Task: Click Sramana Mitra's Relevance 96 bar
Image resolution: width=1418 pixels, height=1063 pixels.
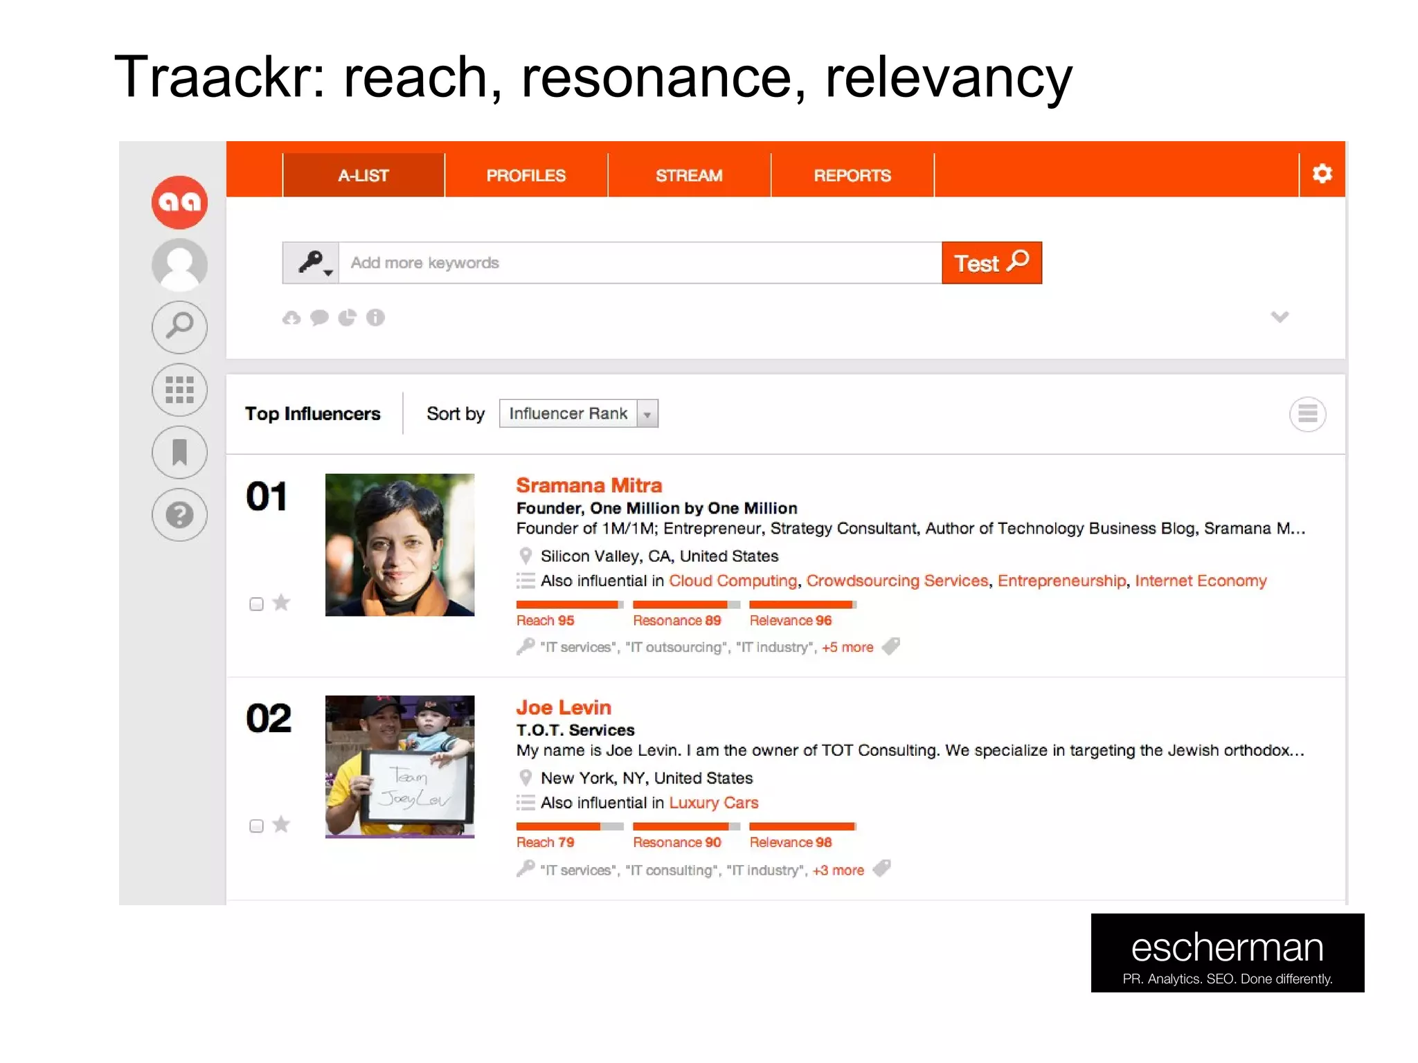Action: tap(803, 605)
